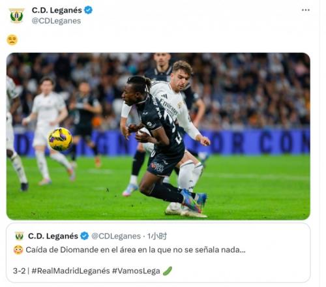The image size is (326, 287).
Task: Click the yellow ball in the photo
Action: [60, 140]
